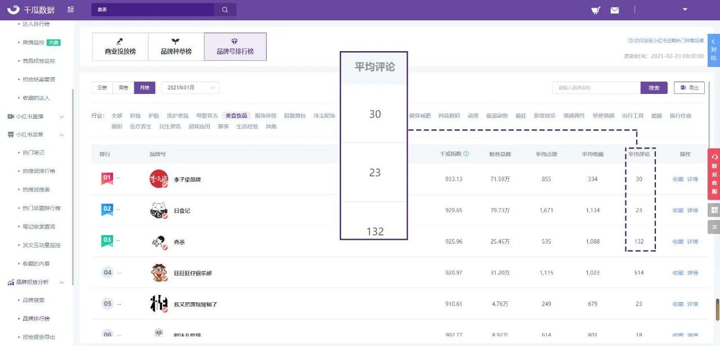Click the 日食记 cat avatar
Image resolution: width=720 pixels, height=346 pixels.
click(x=159, y=210)
